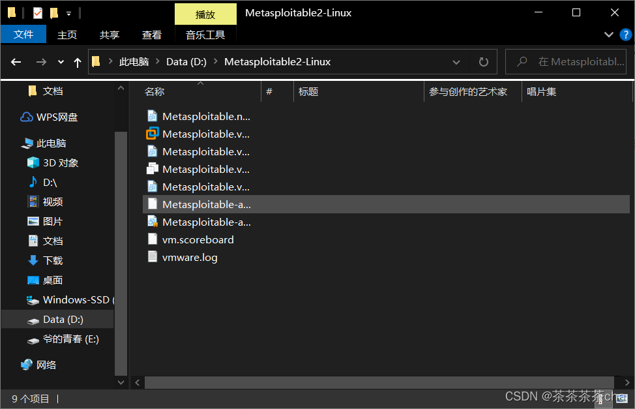Expand the ribbon with the chevron
This screenshot has height=409, width=635.
click(608, 35)
